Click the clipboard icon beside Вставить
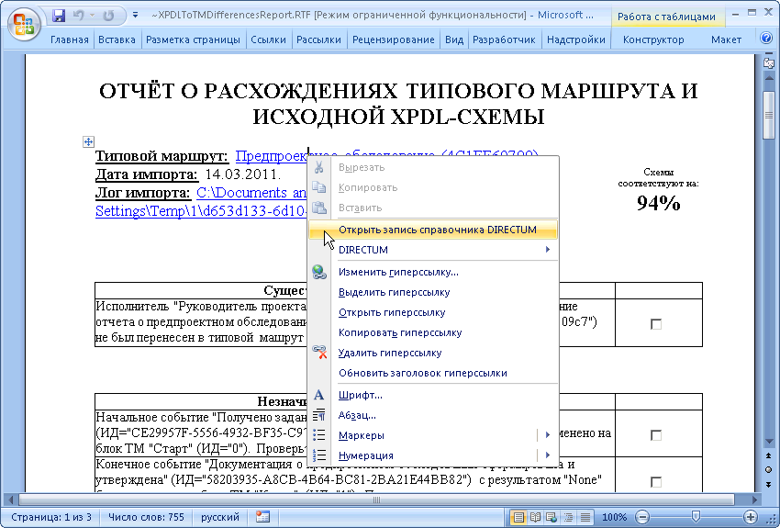This screenshot has width=780, height=528. tap(318, 208)
